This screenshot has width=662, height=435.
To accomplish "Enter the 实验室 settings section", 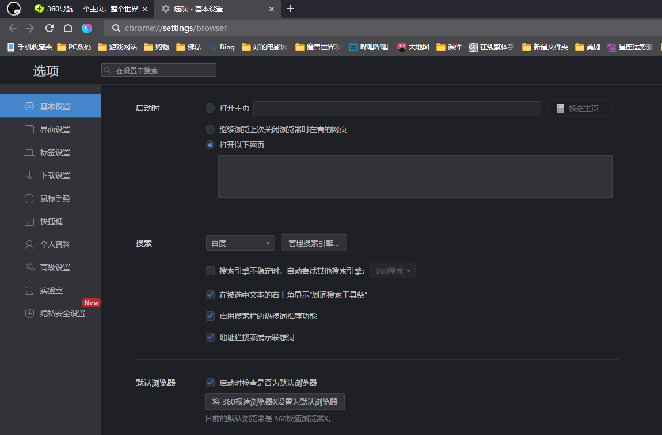I will 52,290.
